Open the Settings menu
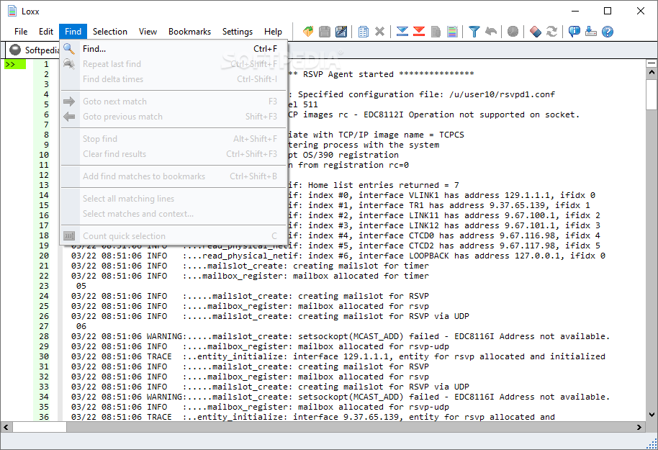This screenshot has width=658, height=450. (238, 32)
